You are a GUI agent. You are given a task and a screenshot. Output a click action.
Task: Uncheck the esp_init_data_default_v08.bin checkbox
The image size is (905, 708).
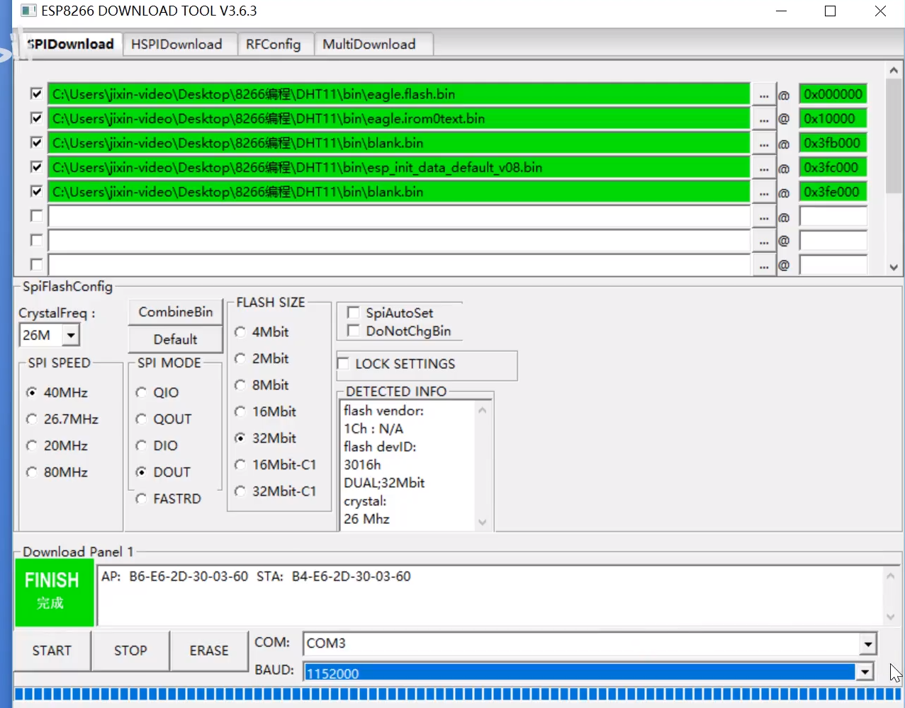coord(37,167)
